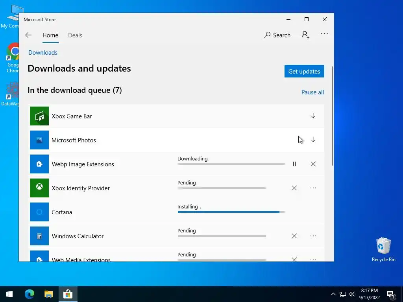Cancel the Webp Image Extensions download

tap(313, 164)
